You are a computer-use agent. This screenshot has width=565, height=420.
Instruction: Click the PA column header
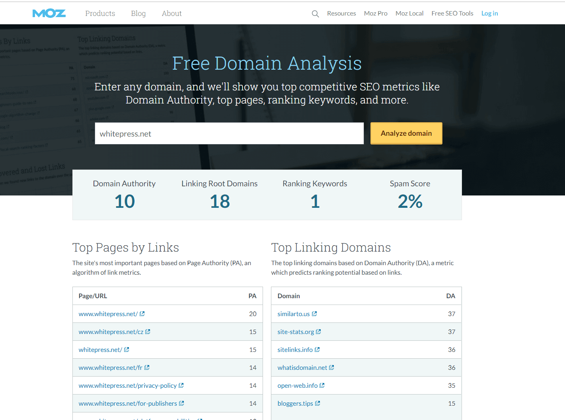252,296
